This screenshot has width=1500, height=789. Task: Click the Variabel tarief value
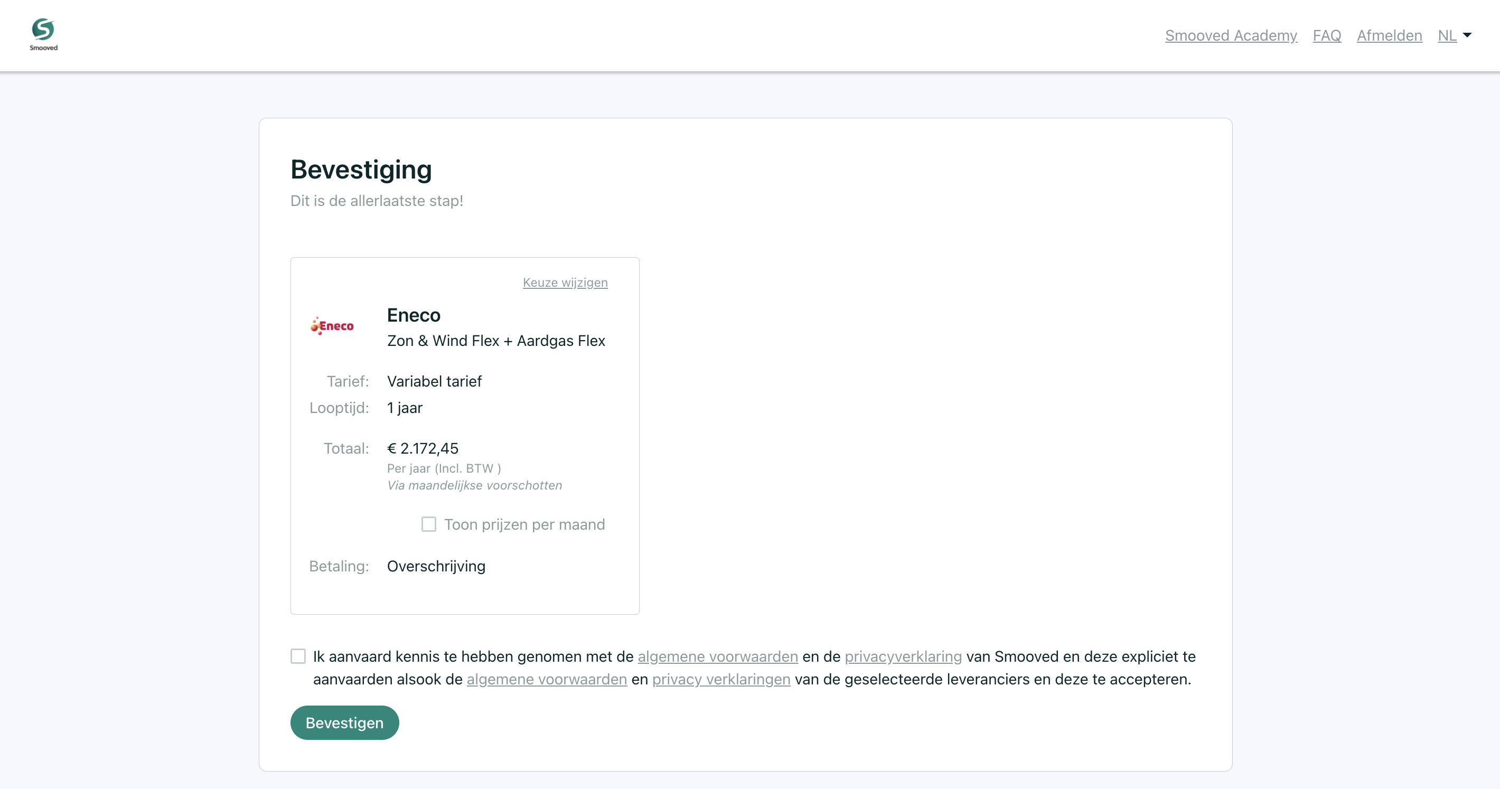click(434, 381)
